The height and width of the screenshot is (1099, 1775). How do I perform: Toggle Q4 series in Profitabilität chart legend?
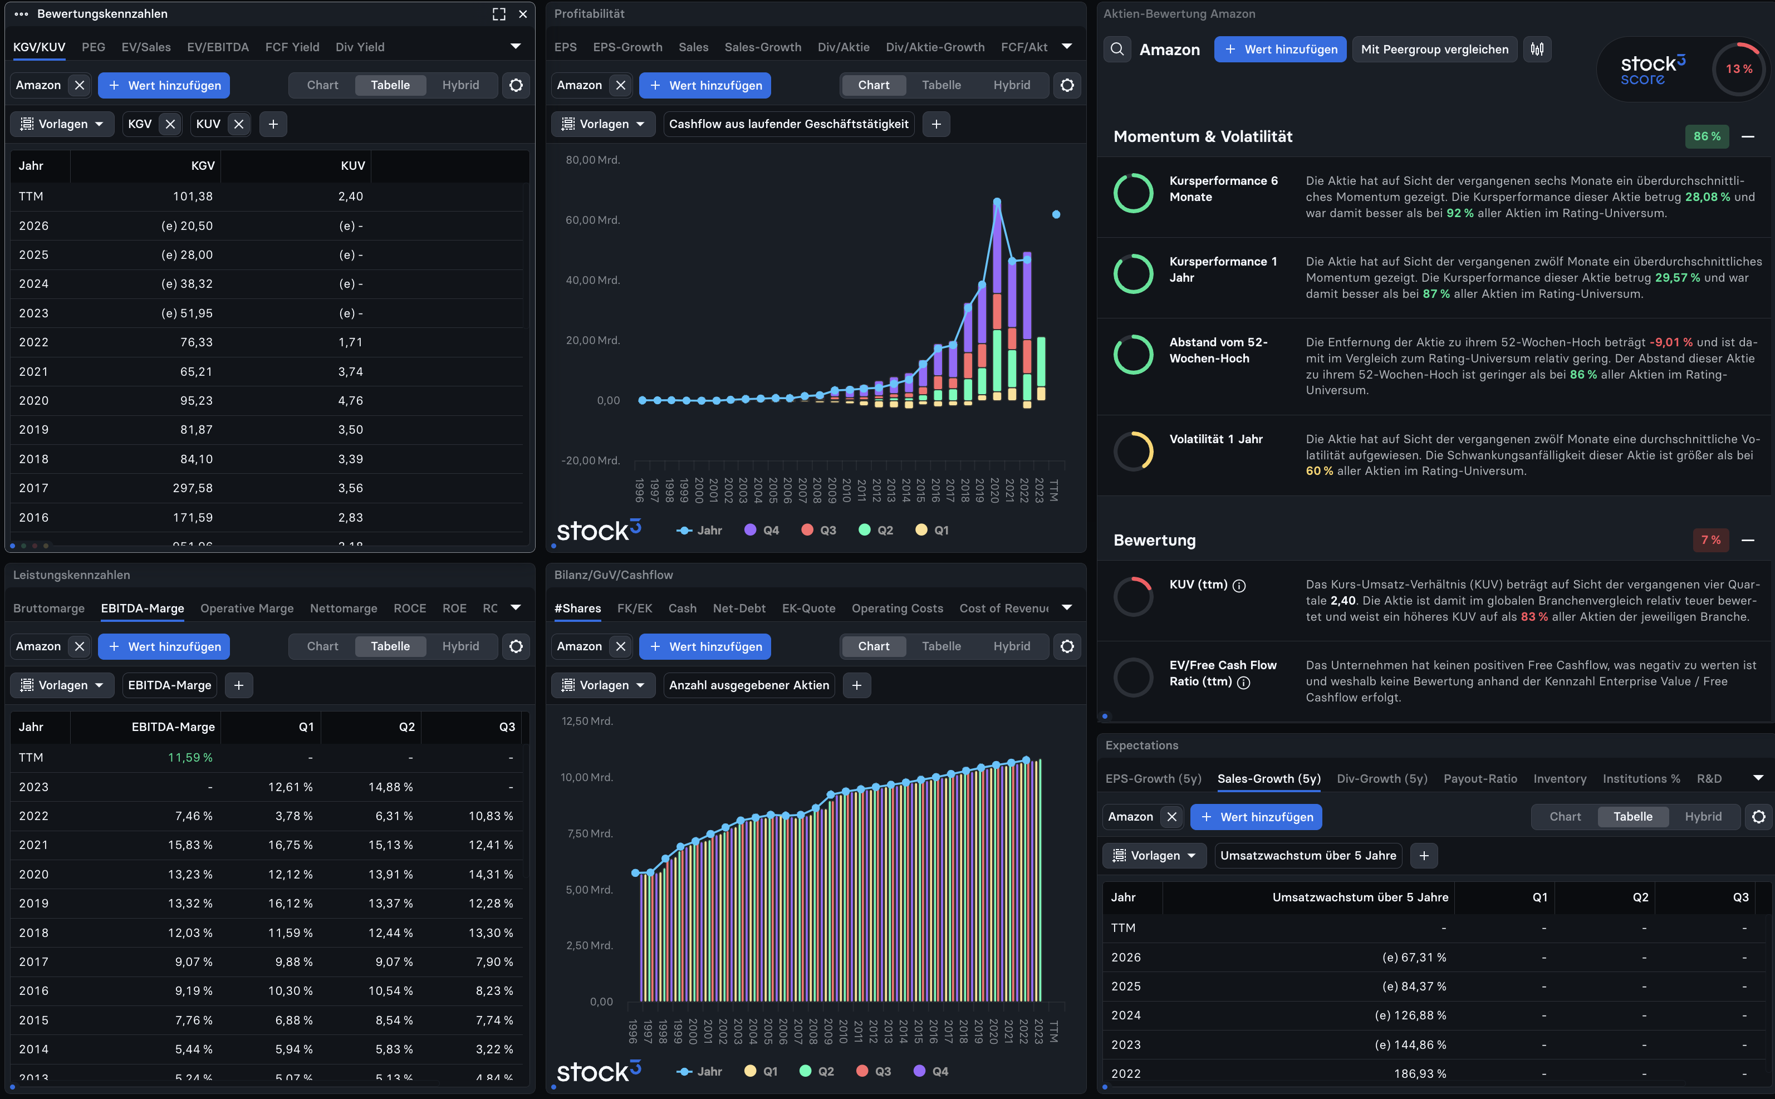pos(762,531)
